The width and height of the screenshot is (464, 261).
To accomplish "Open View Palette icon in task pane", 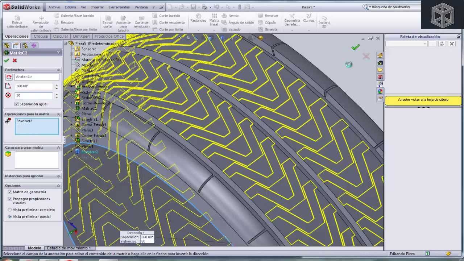I will click(x=380, y=84).
